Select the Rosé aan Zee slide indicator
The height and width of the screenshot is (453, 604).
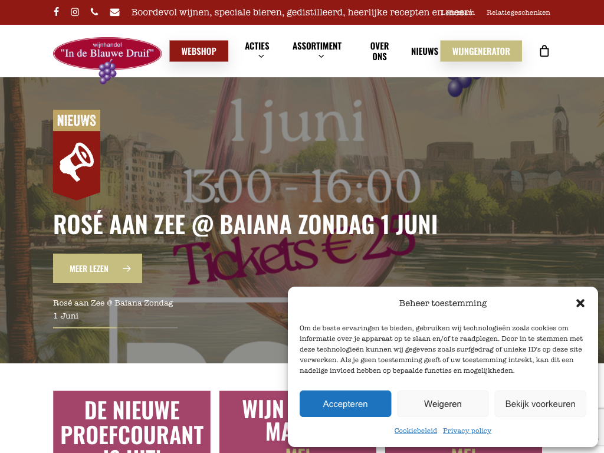[115, 314]
